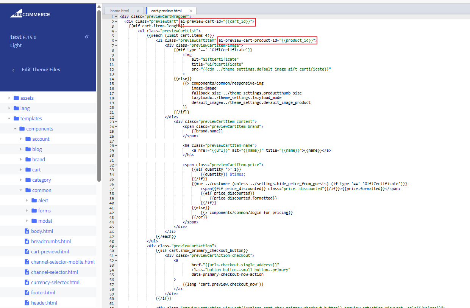This screenshot has width=470, height=308.
Task: Click the cart folder icon
Action: click(28, 170)
